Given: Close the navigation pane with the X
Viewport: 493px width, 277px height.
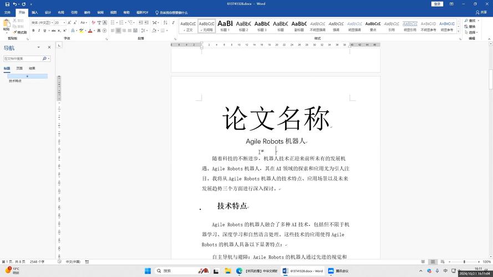Looking at the screenshot, I should click(49, 47).
